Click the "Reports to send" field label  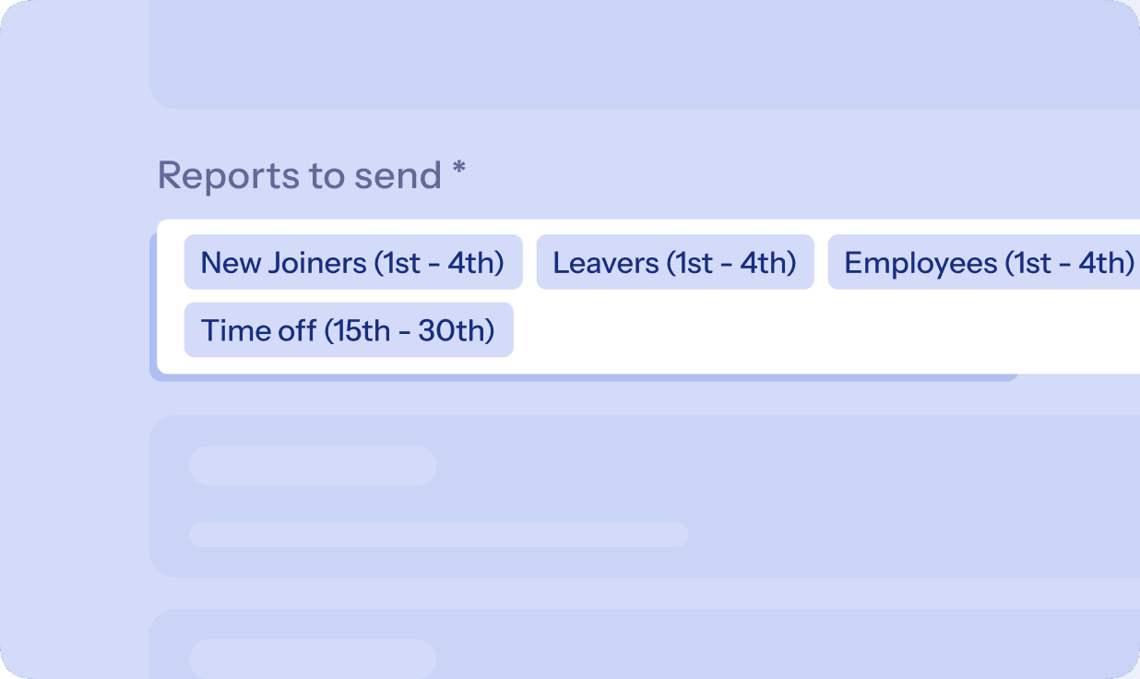point(300,175)
